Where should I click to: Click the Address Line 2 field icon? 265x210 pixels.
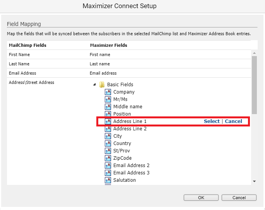tap(108, 129)
